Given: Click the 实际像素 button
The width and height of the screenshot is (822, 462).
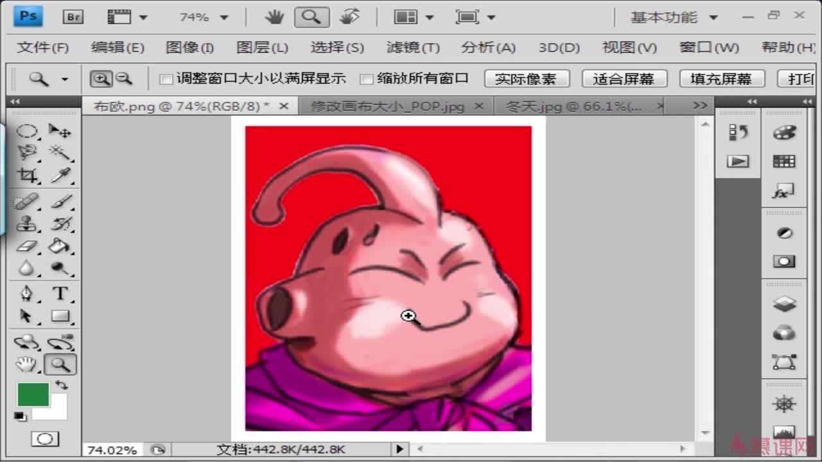Looking at the screenshot, I should (525, 79).
